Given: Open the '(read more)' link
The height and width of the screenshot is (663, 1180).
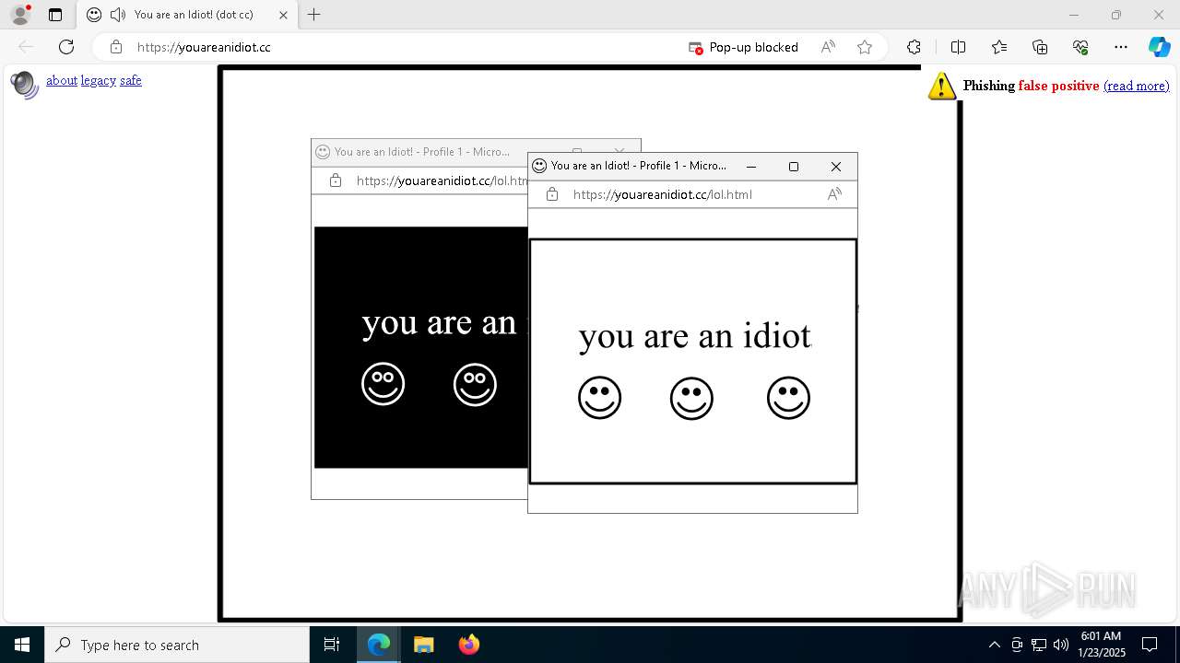Looking at the screenshot, I should 1137,86.
